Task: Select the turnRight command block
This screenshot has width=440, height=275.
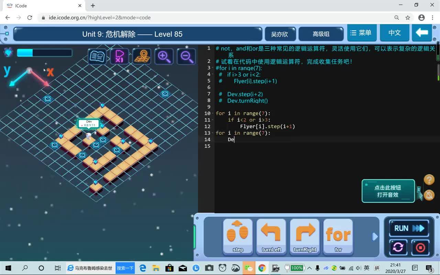Action: coord(304,237)
